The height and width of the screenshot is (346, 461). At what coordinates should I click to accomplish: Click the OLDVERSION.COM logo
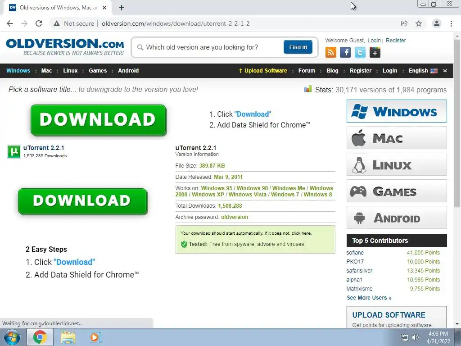(x=65, y=47)
